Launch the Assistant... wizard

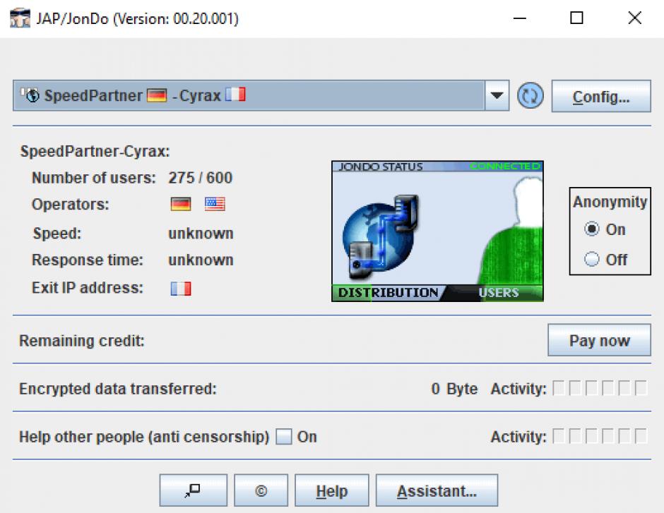tap(437, 490)
